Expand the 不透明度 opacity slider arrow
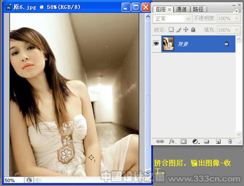The width and height of the screenshot is (244, 186). 237,19
